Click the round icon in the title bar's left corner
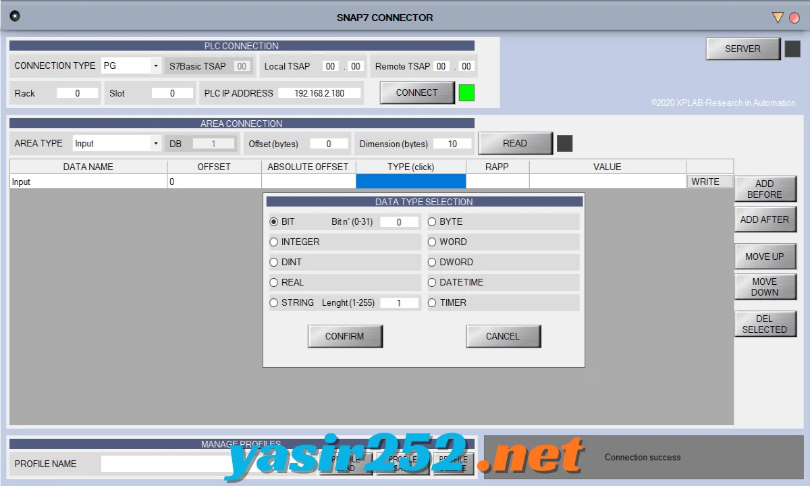The image size is (810, 486). 15,16
